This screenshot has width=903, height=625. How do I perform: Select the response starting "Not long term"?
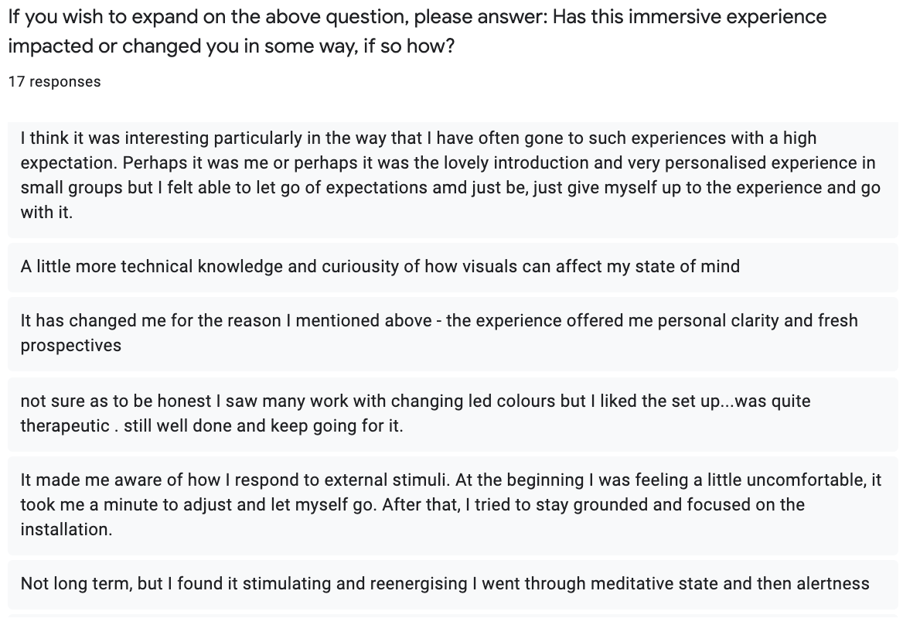click(445, 583)
